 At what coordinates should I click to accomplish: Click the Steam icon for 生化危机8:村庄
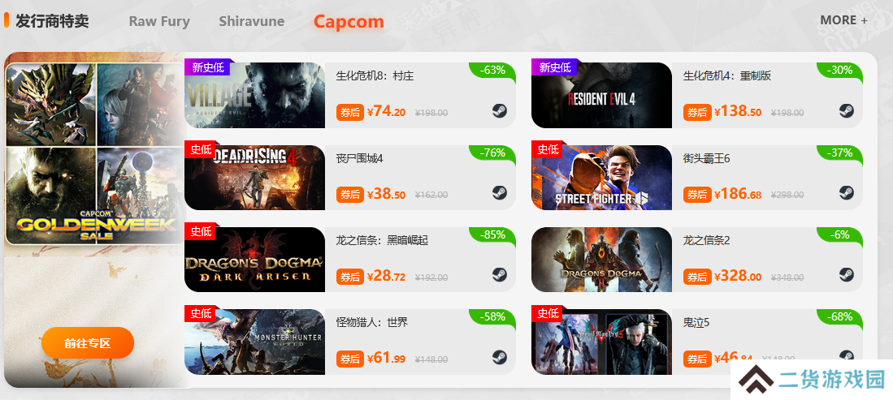(x=500, y=111)
